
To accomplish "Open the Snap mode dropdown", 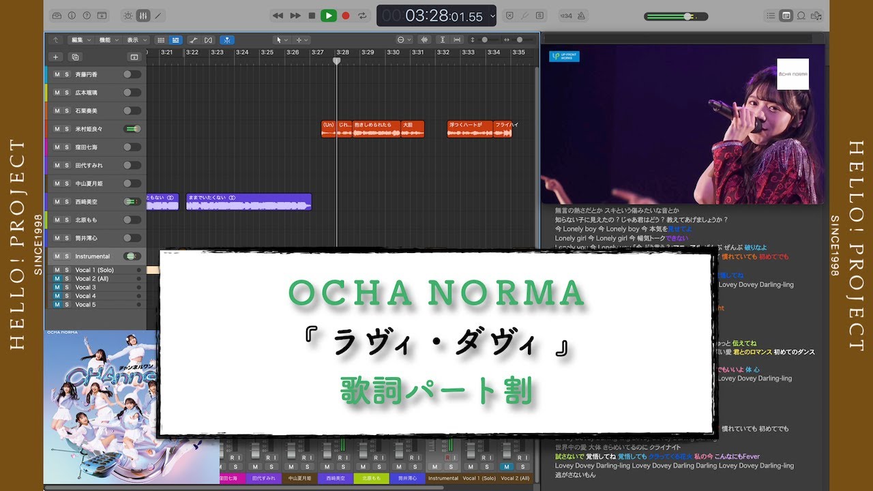I will (404, 40).
